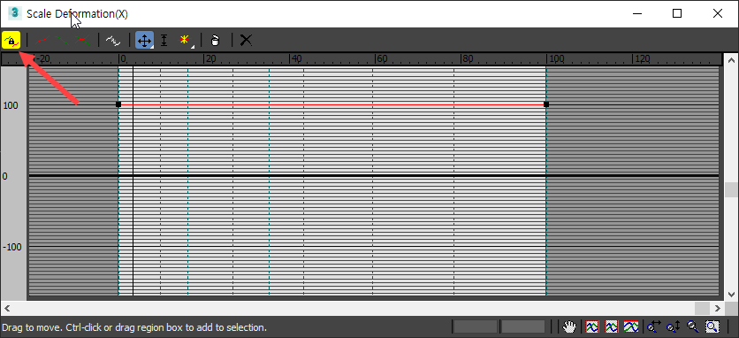Image resolution: width=739 pixels, height=338 pixels.
Task: Click the status bar hint text
Action: 134,327
